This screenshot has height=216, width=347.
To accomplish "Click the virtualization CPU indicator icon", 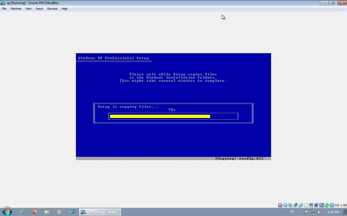I will click(x=322, y=205).
